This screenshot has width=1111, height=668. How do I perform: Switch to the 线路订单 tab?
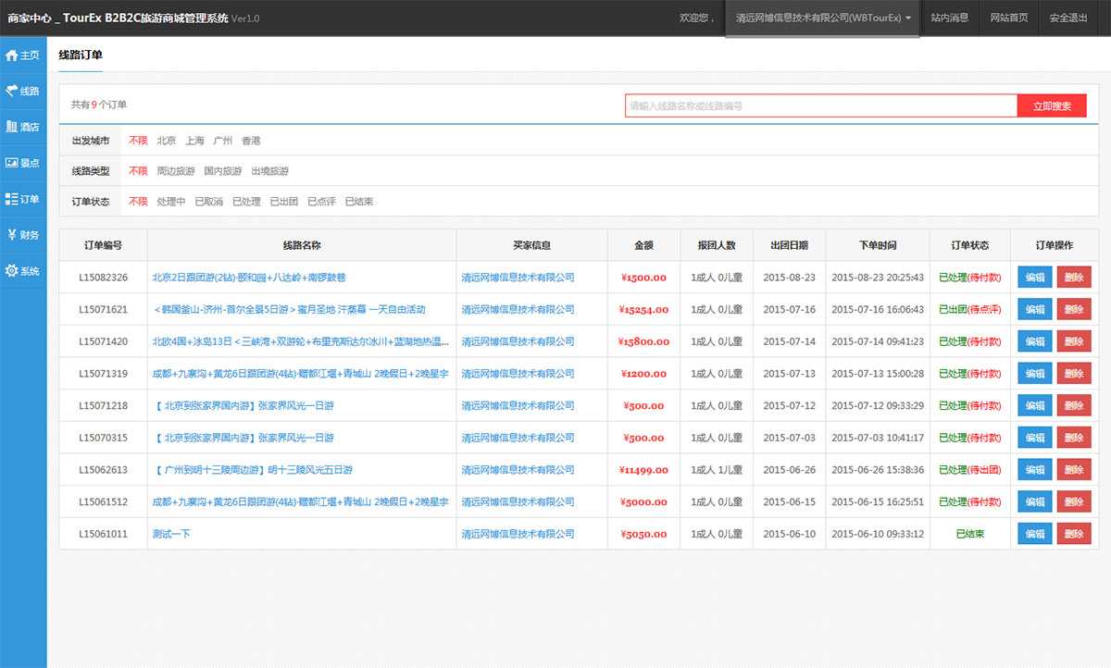click(x=81, y=56)
